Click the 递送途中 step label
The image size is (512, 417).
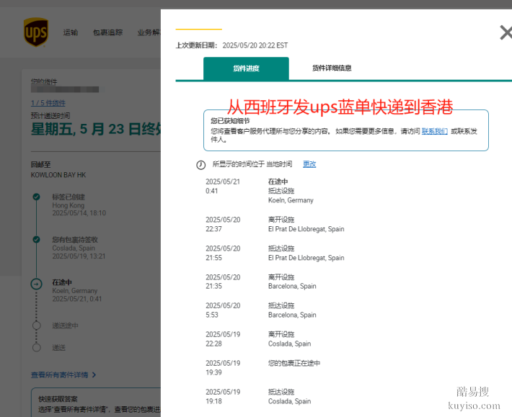(x=66, y=326)
